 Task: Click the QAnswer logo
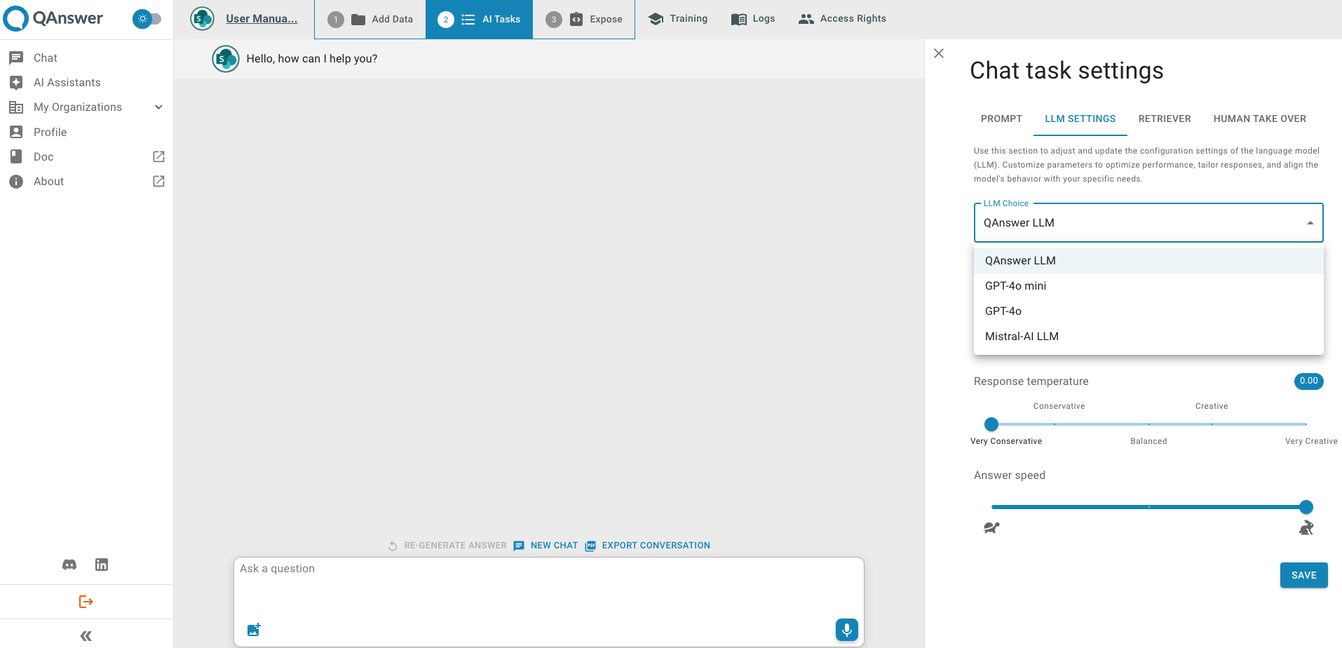[53, 18]
